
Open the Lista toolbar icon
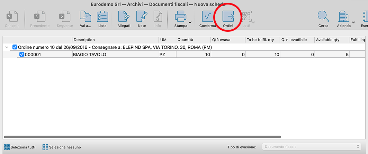102,17
